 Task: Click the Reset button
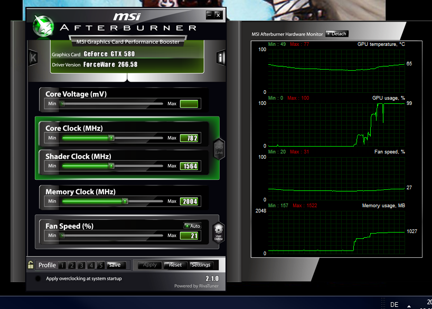(x=175, y=265)
